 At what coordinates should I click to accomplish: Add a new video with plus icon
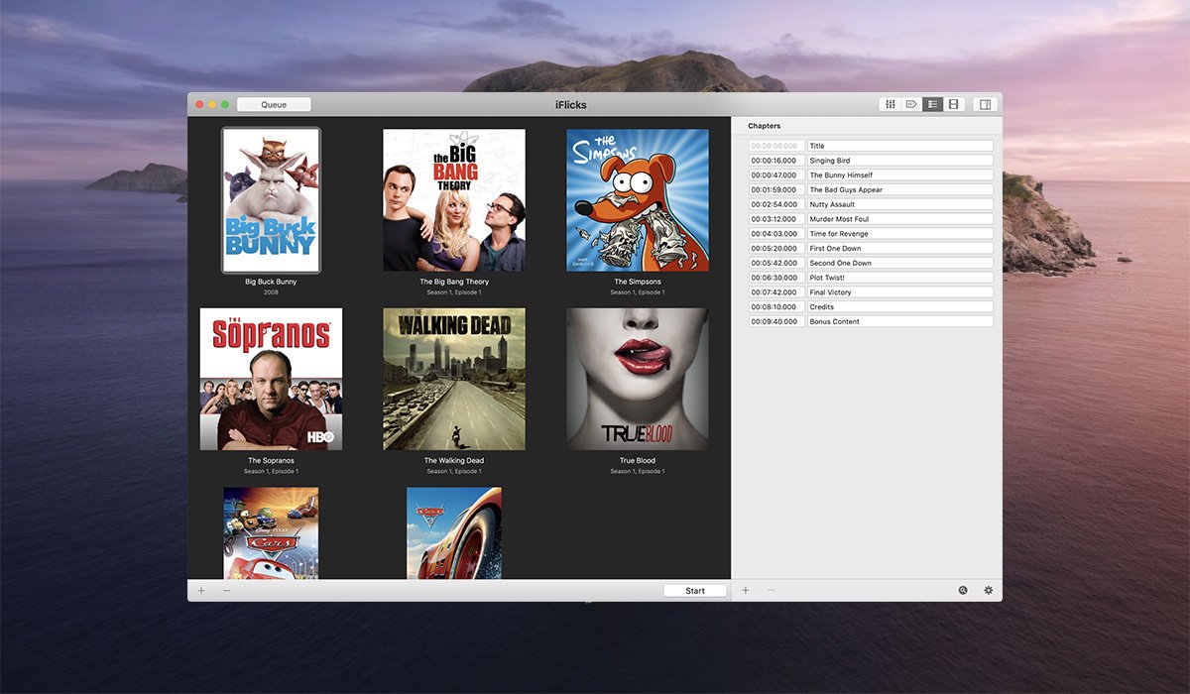point(201,591)
